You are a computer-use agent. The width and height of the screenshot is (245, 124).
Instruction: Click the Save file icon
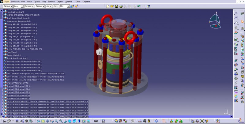(x=116, y=6)
